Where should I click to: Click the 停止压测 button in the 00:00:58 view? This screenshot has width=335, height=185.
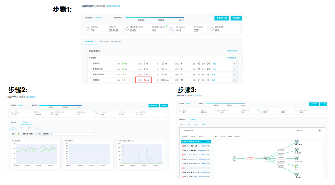164,106
